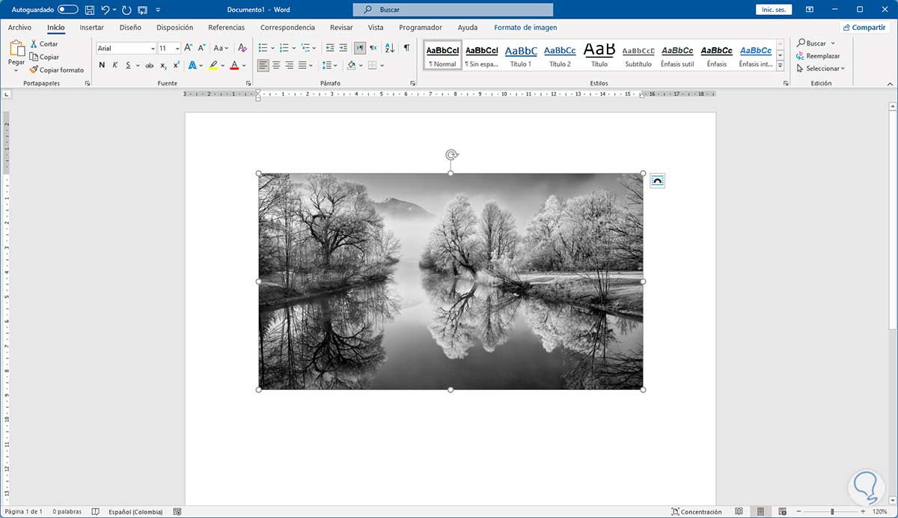Click the Cortar scissors button
Screen dimensions: 898x518
(x=44, y=44)
